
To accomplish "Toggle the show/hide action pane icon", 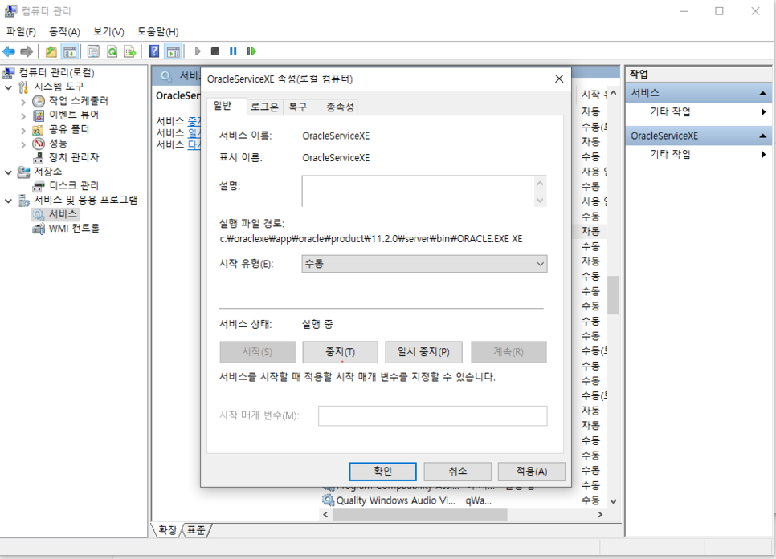I will (x=173, y=51).
